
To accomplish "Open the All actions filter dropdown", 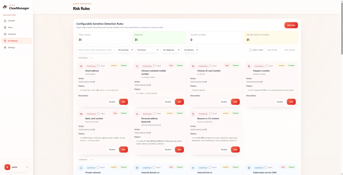I will coord(146,50).
